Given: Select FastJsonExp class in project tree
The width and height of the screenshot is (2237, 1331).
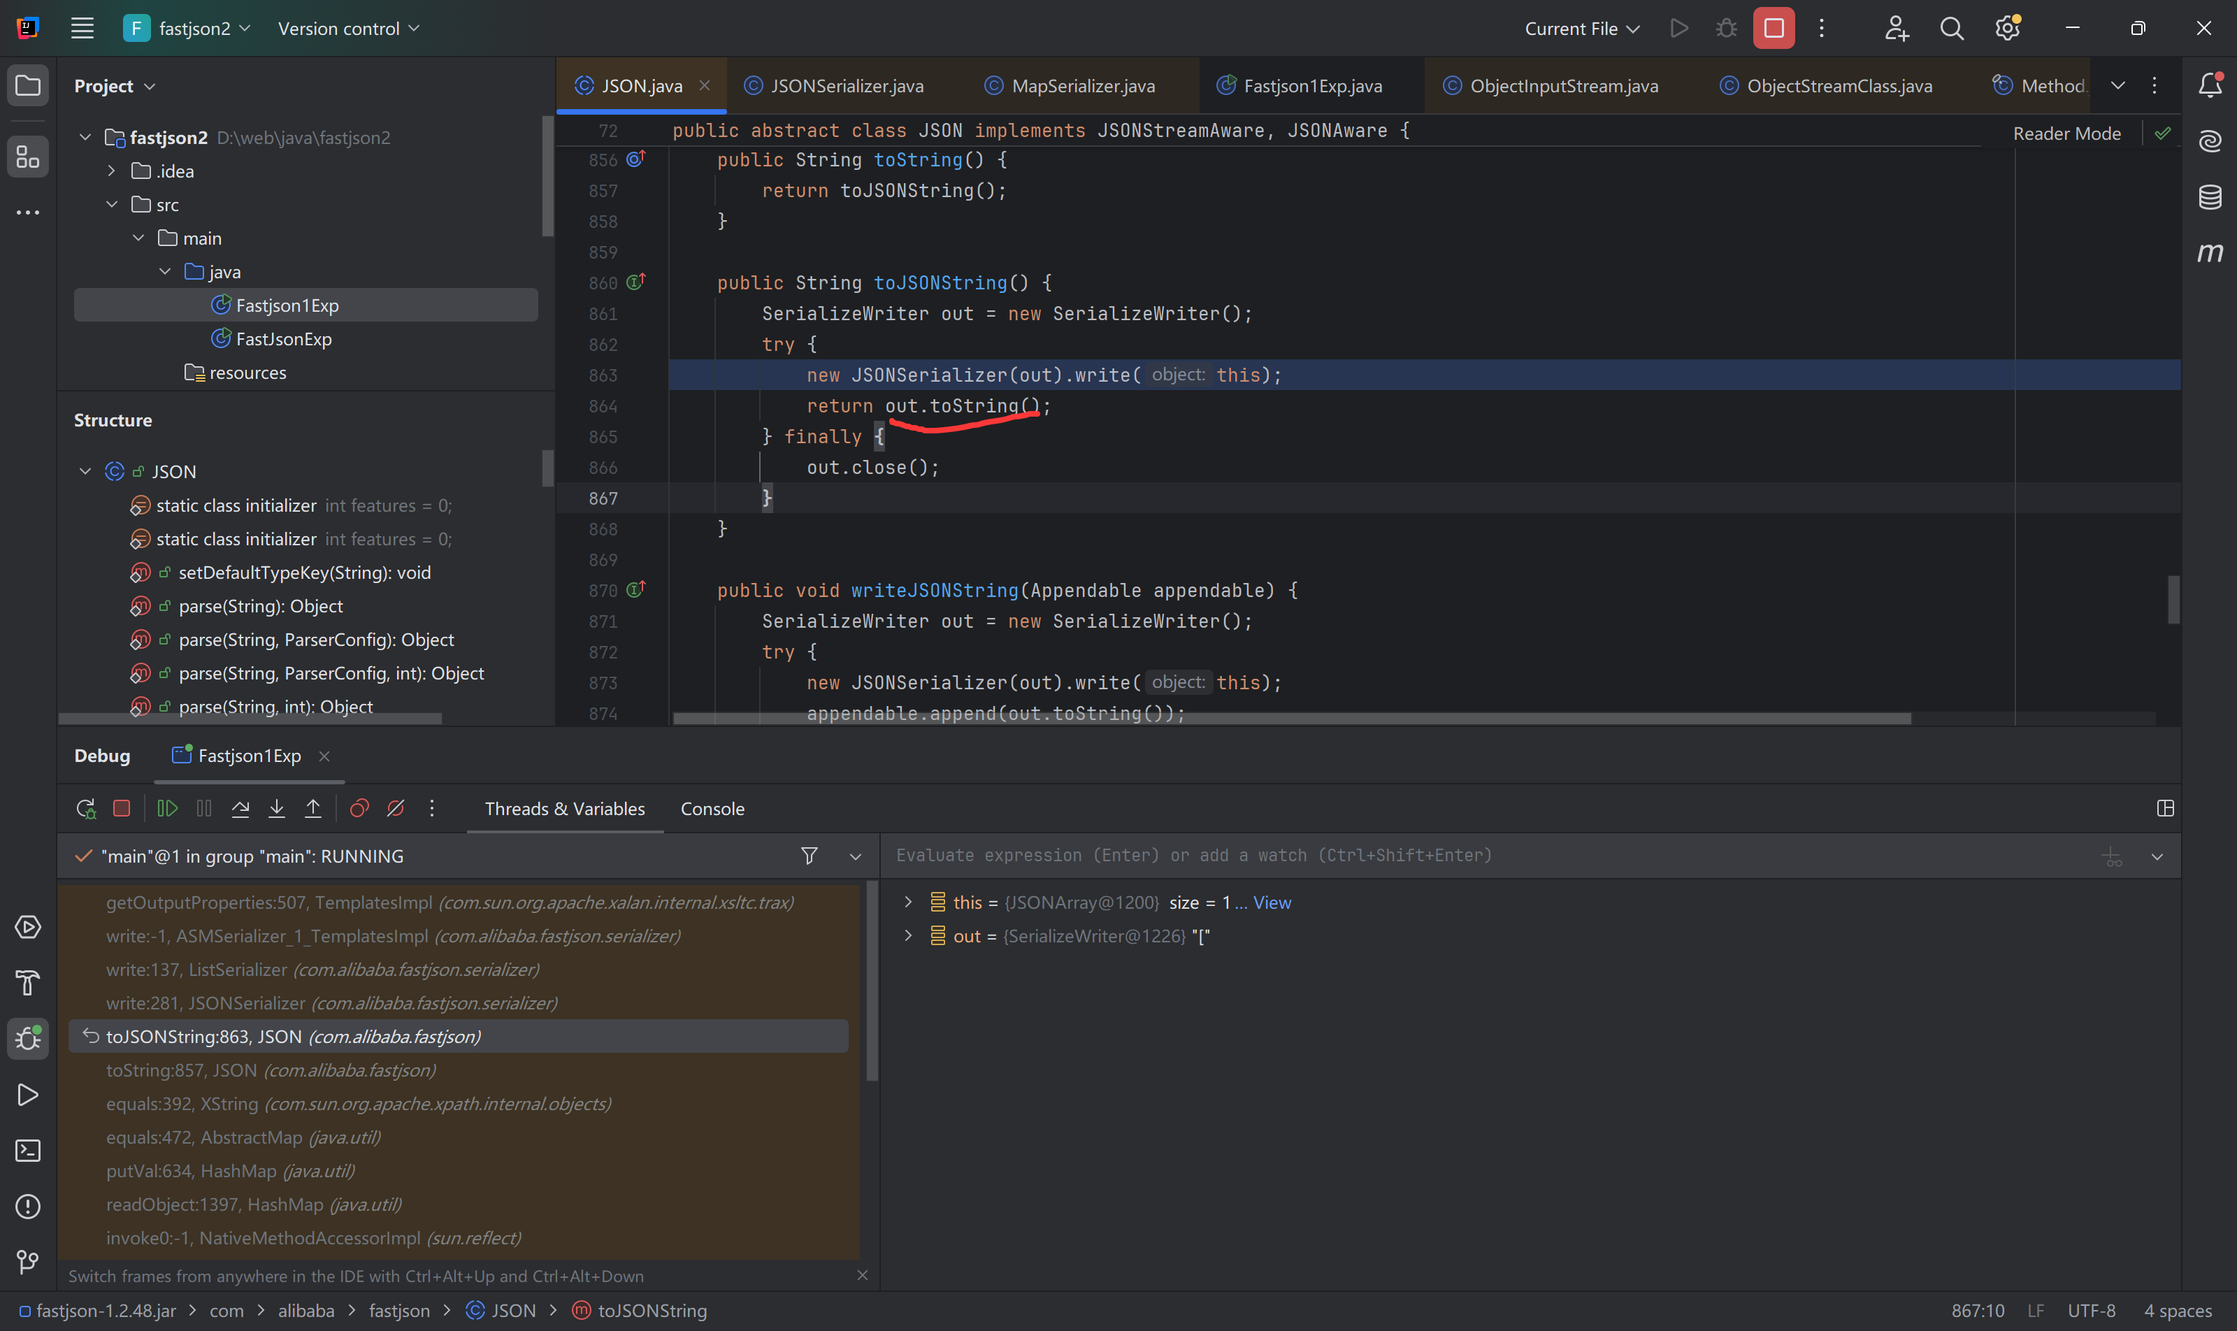Looking at the screenshot, I should click(x=283, y=339).
